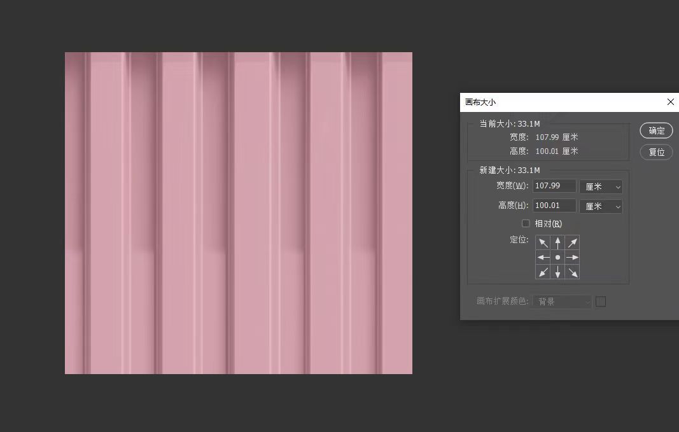Click the 新建大小: 33.1M label
679x432 pixels.
coord(510,170)
